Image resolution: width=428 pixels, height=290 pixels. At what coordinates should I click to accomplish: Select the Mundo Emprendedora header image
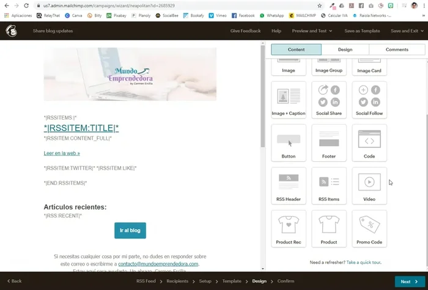click(130, 74)
